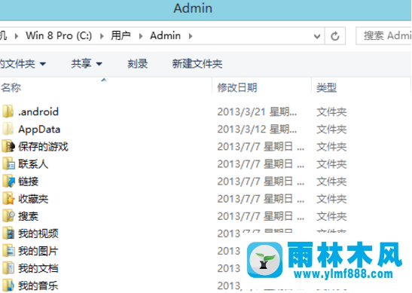Click the 收藏夹 favorites star folder icon
Image resolution: width=412 pixels, height=293 pixels.
click(8, 199)
